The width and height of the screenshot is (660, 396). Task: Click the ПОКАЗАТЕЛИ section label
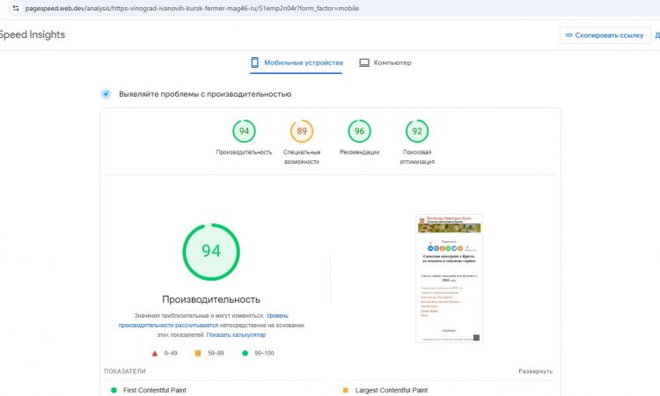[x=125, y=371]
